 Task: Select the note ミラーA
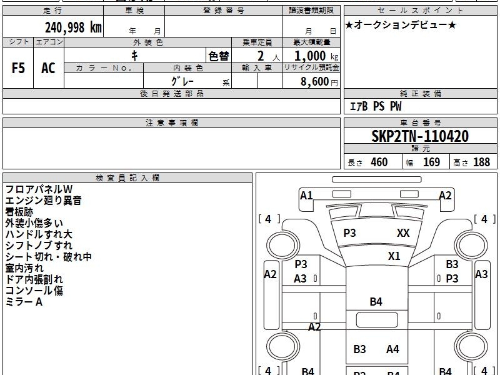[x=24, y=302]
